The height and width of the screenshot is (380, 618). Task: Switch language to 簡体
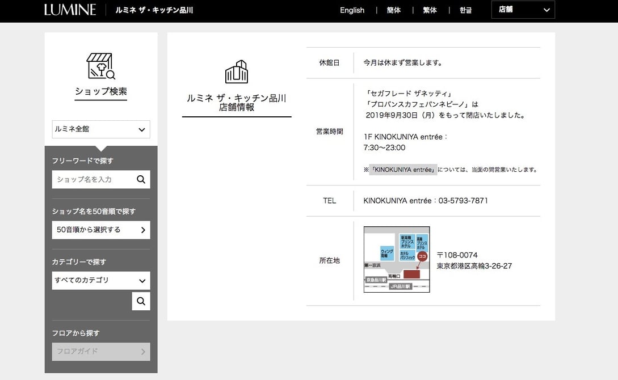tap(394, 10)
